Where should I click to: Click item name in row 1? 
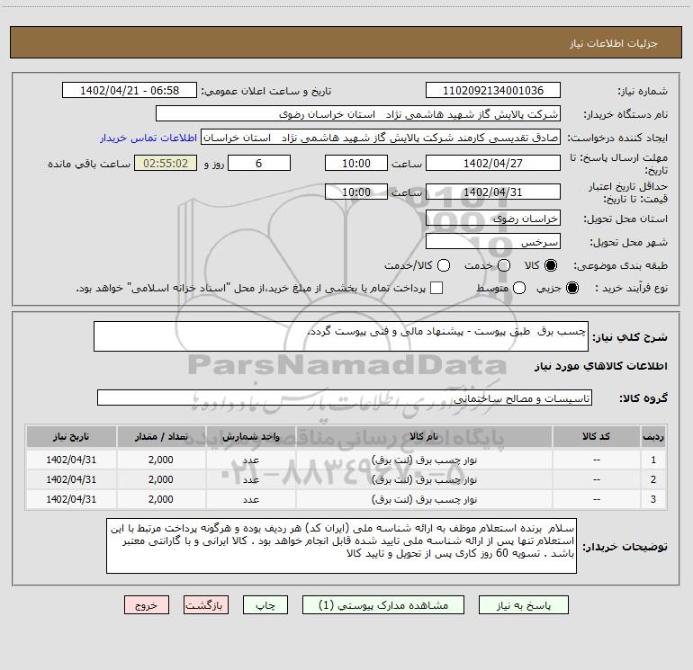(x=424, y=460)
